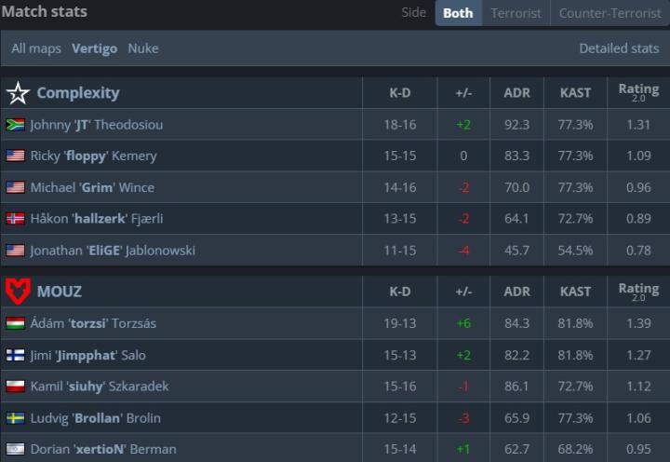
Task: Click the Complexity star logo icon
Action: click(18, 93)
